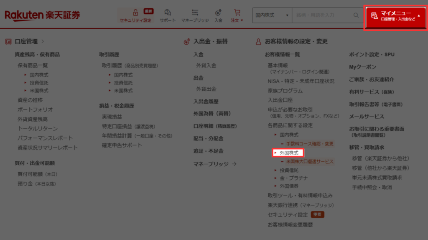Open the 国内株式 search category dropdown
Image resolution: width=428 pixels, height=240 pixels.
[272, 15]
